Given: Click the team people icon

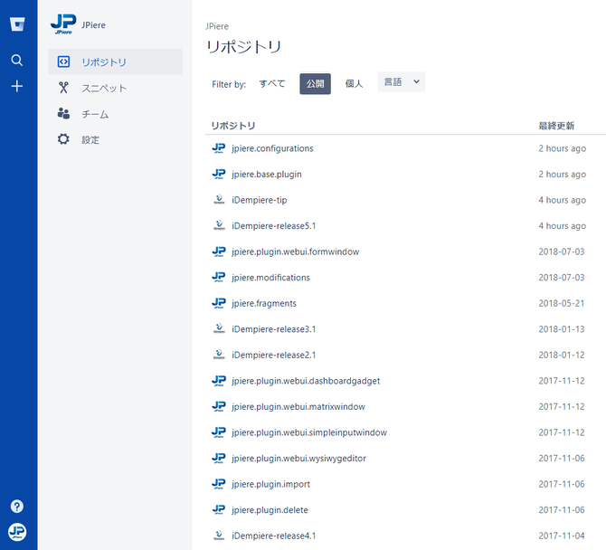Looking at the screenshot, I should 63,113.
